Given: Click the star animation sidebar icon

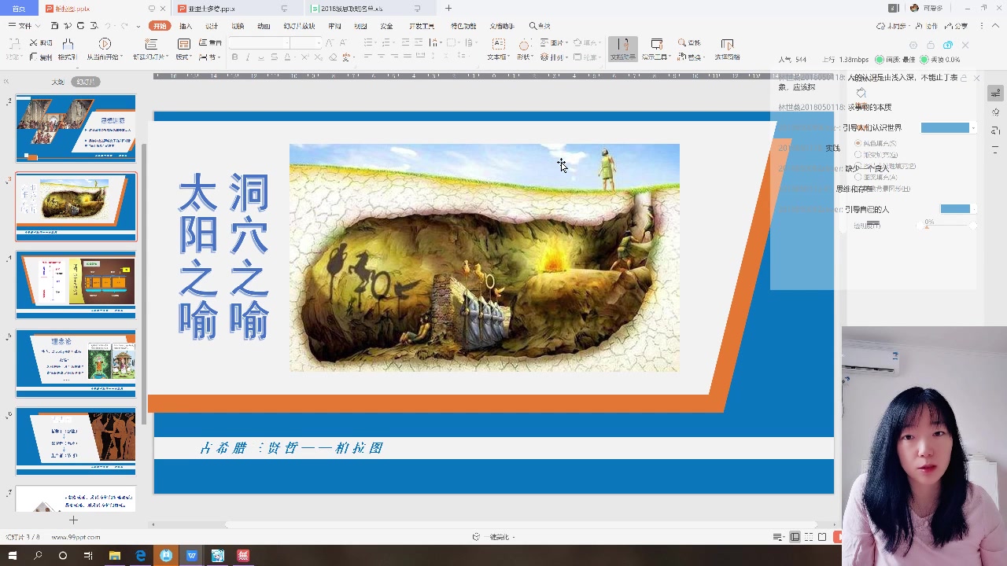Looking at the screenshot, I should (x=995, y=112).
